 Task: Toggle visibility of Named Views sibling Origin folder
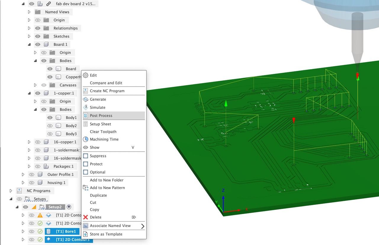[38, 20]
